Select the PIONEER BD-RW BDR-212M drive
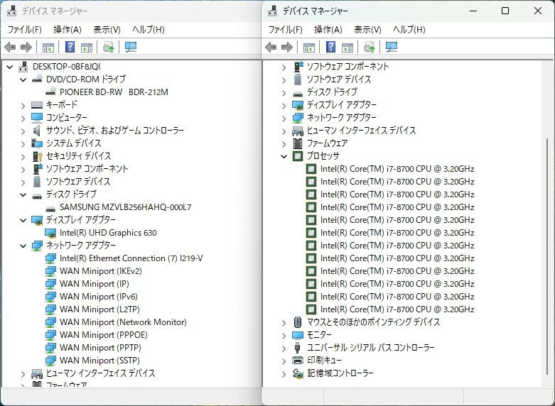Screen dimensions: 555x406 pyautogui.click(x=114, y=92)
